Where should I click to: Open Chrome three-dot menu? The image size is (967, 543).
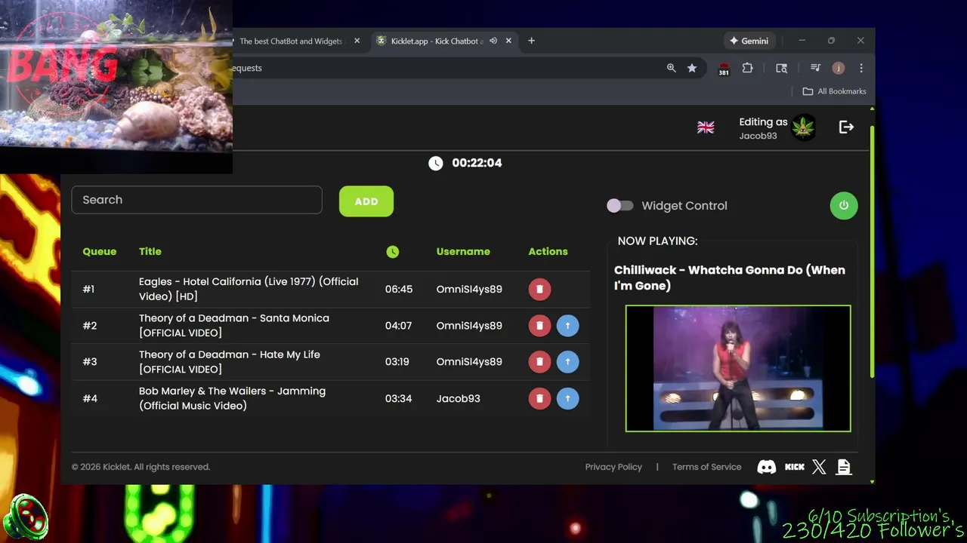click(860, 68)
